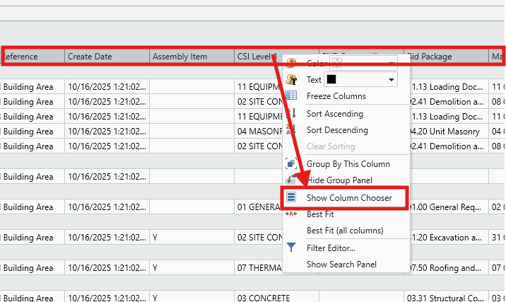Click the Text color icon
The width and height of the screenshot is (506, 302).
pos(291,80)
